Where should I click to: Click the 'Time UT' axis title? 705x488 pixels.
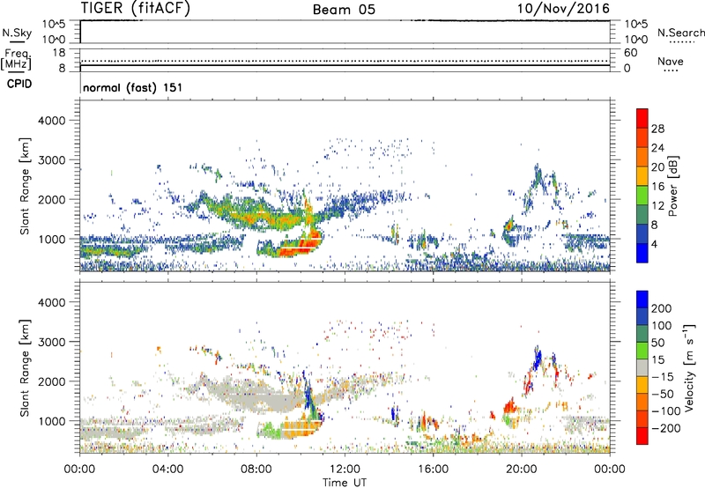tap(345, 482)
